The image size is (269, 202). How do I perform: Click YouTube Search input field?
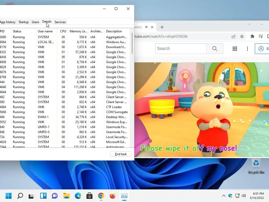(x=181, y=49)
